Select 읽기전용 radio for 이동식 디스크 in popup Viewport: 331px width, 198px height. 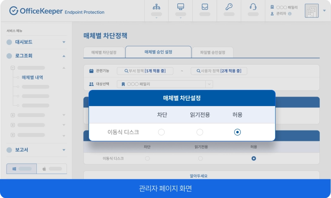click(x=200, y=132)
